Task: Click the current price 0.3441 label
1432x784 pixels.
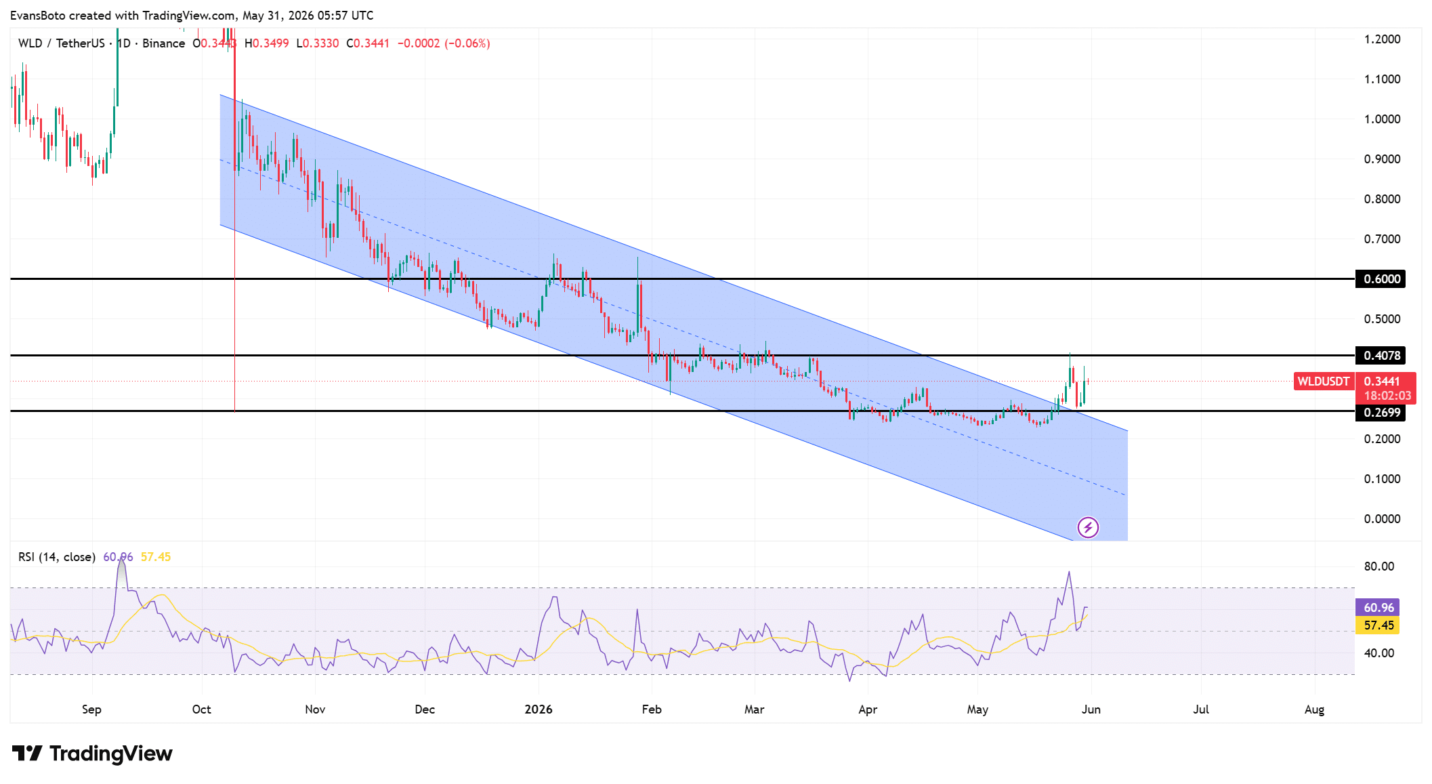Action: (x=1382, y=381)
